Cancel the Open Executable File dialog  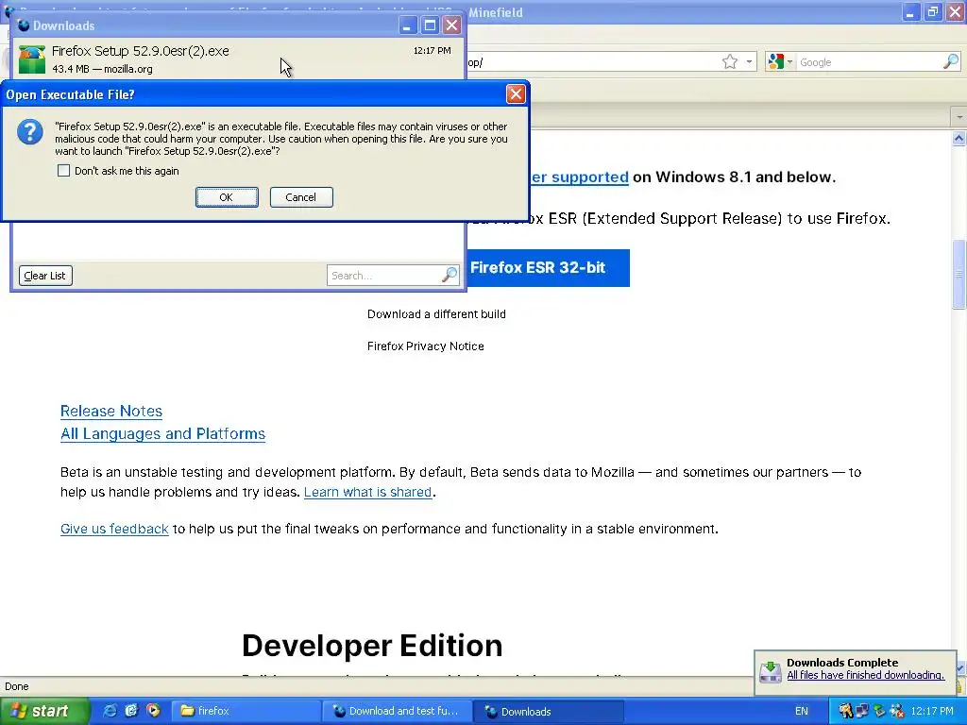pyautogui.click(x=301, y=197)
